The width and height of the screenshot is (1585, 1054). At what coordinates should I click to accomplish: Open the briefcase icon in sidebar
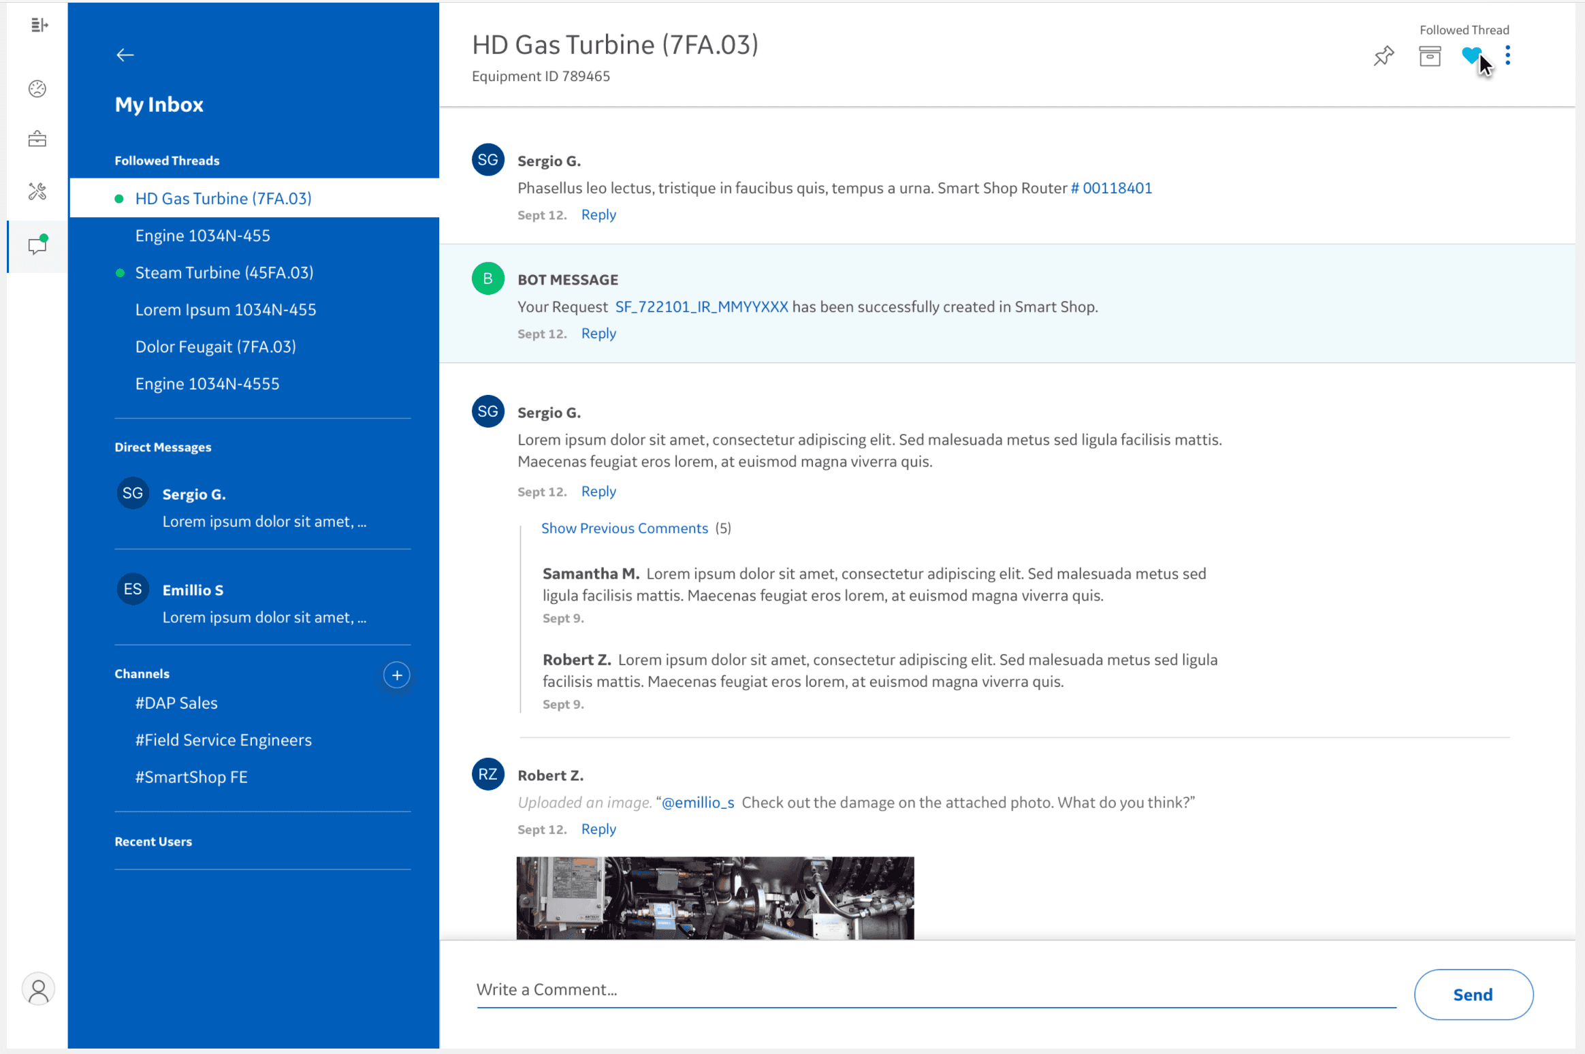click(x=37, y=140)
